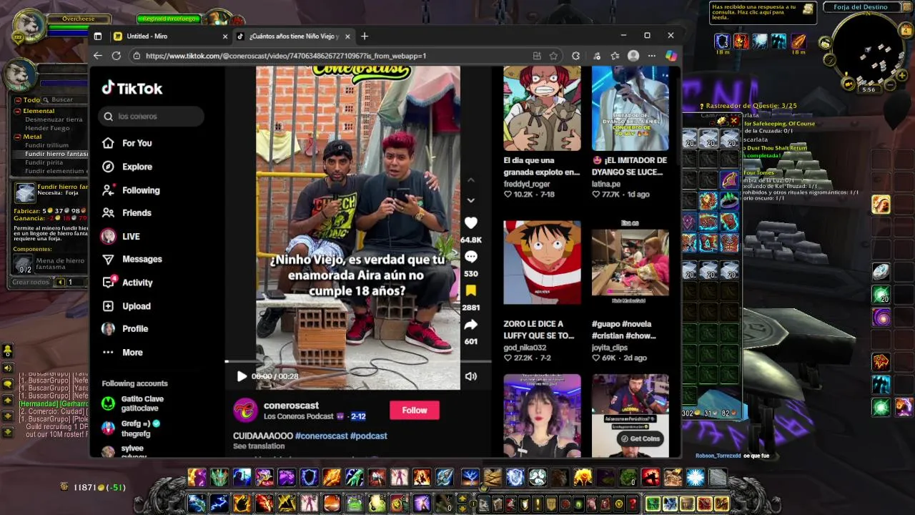Screen dimensions: 915x515
Task: Go back in the browser
Action: click(x=98, y=56)
